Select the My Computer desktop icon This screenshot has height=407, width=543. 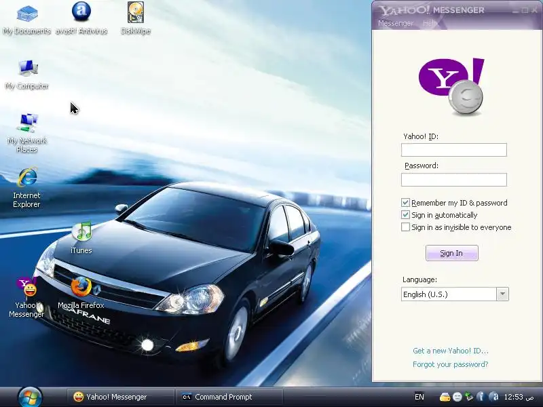tap(26, 75)
